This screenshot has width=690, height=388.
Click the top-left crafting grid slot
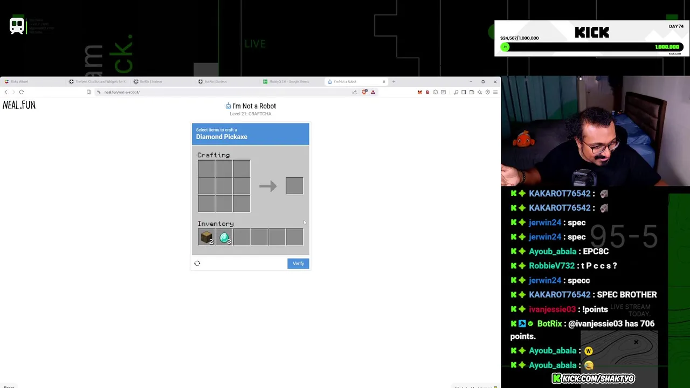coord(206,169)
